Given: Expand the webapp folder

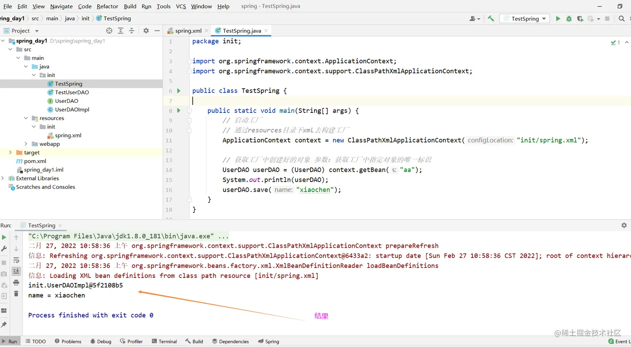Looking at the screenshot, I should (26, 144).
